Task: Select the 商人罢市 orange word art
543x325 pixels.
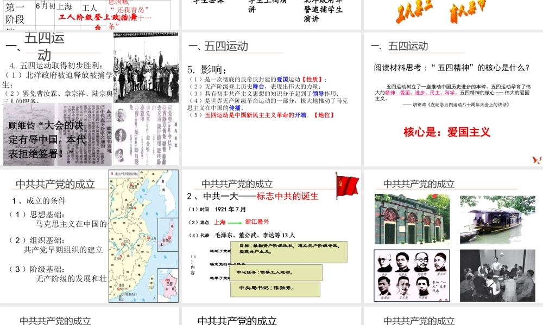Action: click(x=468, y=11)
